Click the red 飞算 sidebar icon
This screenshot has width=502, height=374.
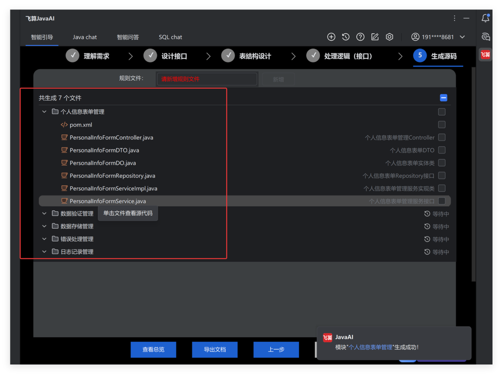(x=485, y=55)
